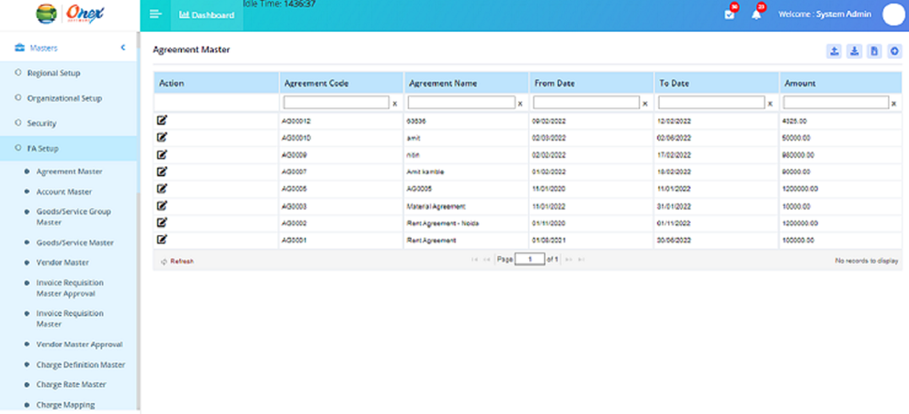The image size is (909, 414).
Task: Open the task checklist icon in the header
Action: coord(729,15)
